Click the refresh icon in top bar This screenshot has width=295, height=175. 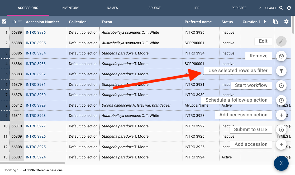289,8
